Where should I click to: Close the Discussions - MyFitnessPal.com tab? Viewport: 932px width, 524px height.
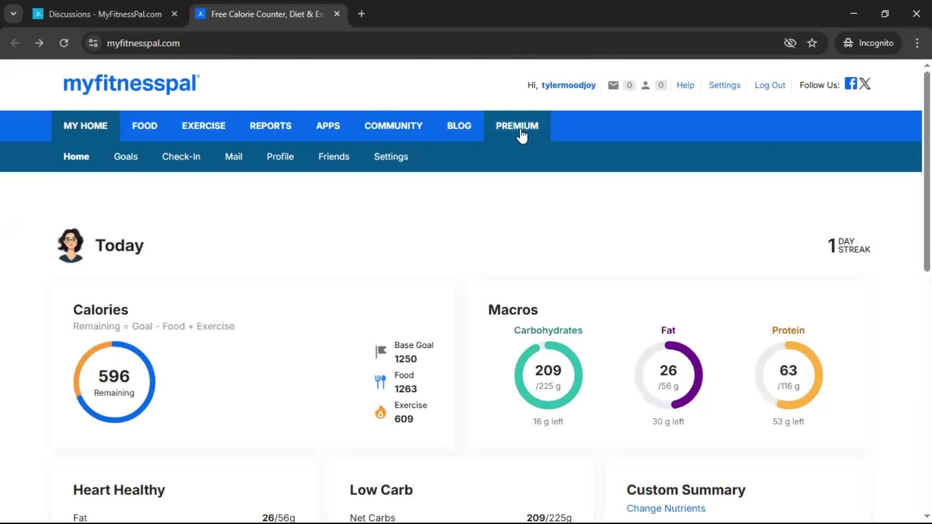(174, 14)
